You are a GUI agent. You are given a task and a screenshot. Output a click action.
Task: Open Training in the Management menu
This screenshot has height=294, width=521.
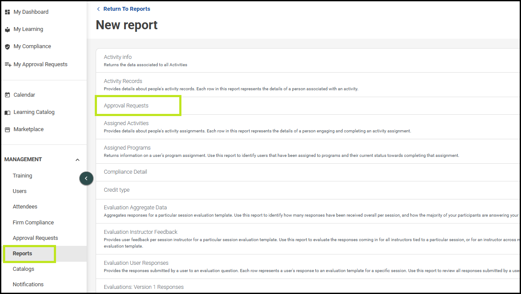[x=22, y=176]
